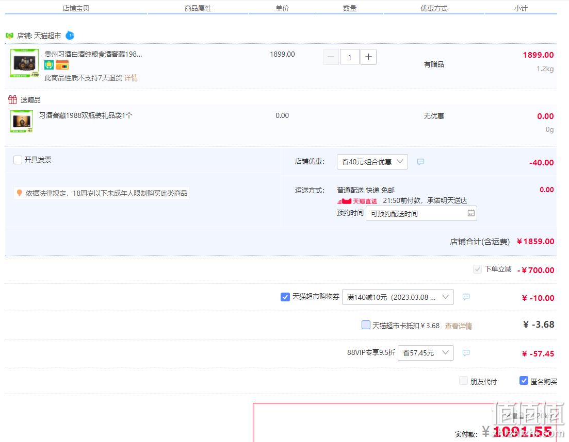The image size is (569, 442).
Task: Click the ¥ -57.45 VIP discount amount
Action: click(x=538, y=354)
